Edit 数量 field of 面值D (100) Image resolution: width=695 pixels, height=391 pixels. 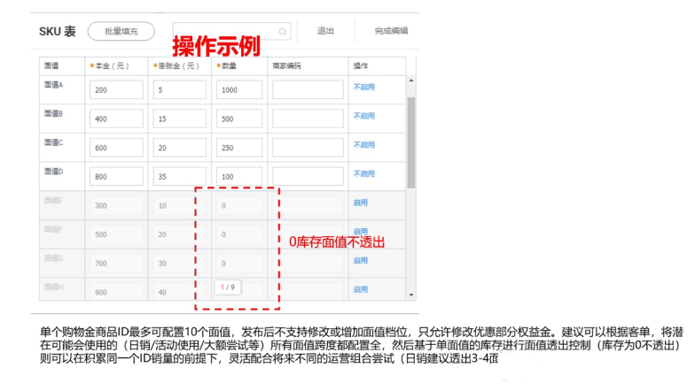coord(239,177)
